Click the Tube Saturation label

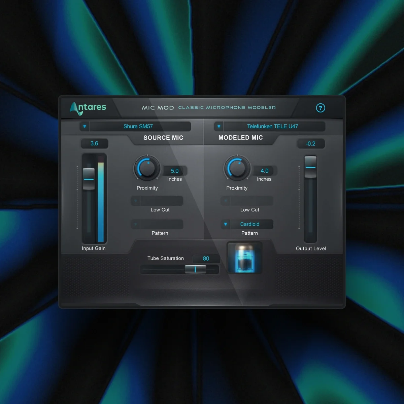click(x=166, y=258)
